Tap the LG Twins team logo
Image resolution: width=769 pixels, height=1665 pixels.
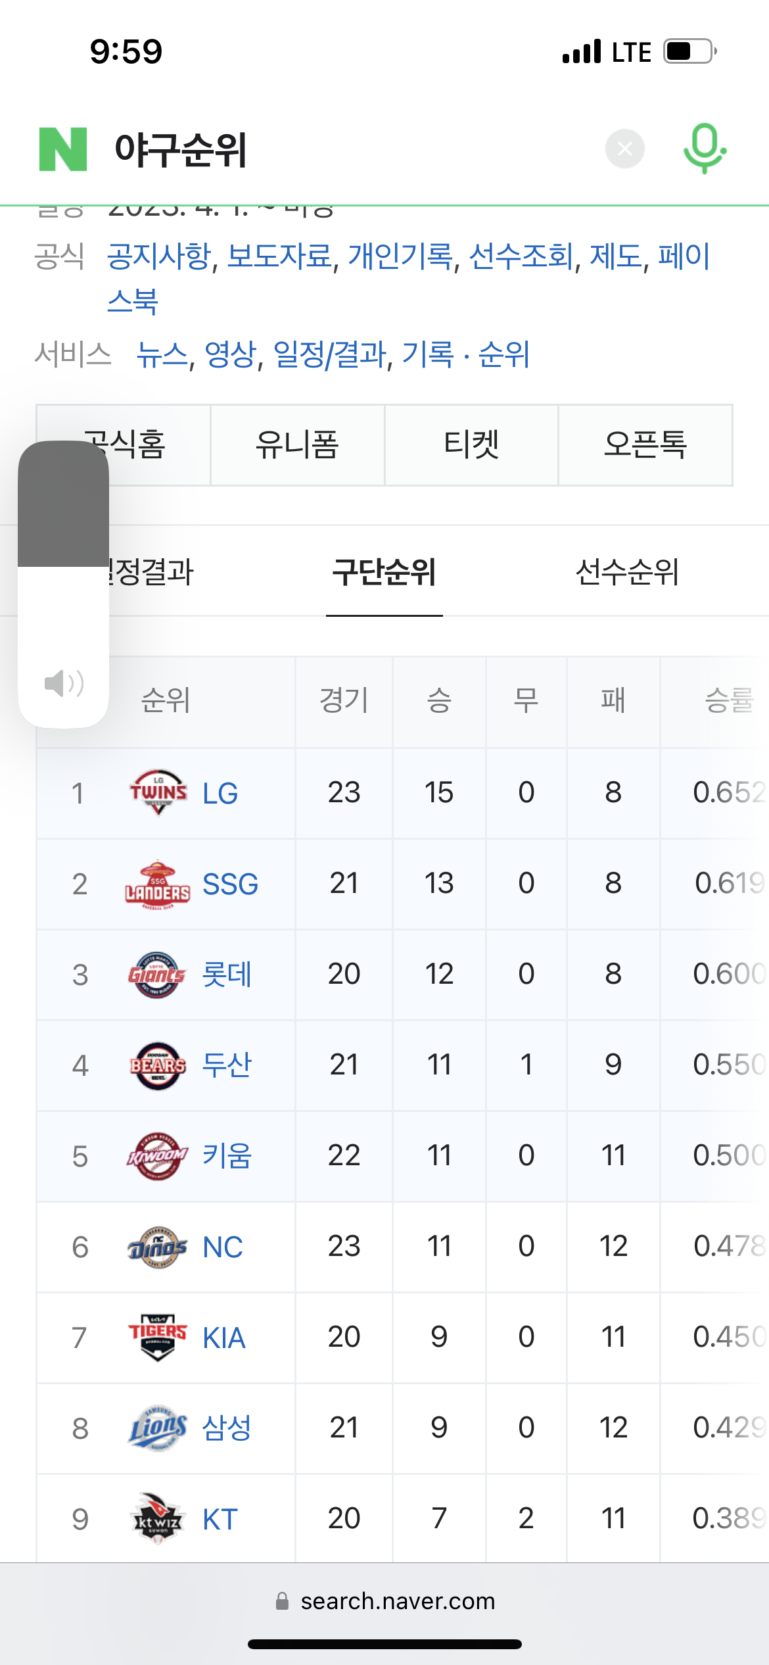click(158, 792)
